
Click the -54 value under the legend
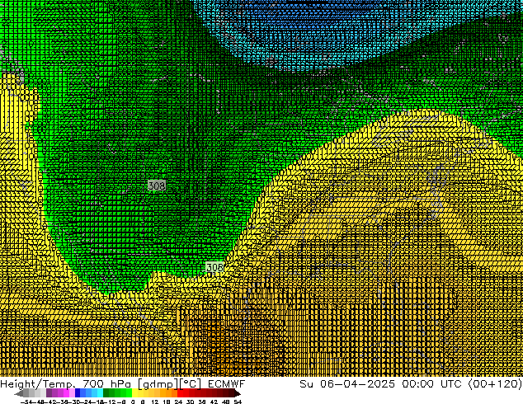tap(26, 402)
